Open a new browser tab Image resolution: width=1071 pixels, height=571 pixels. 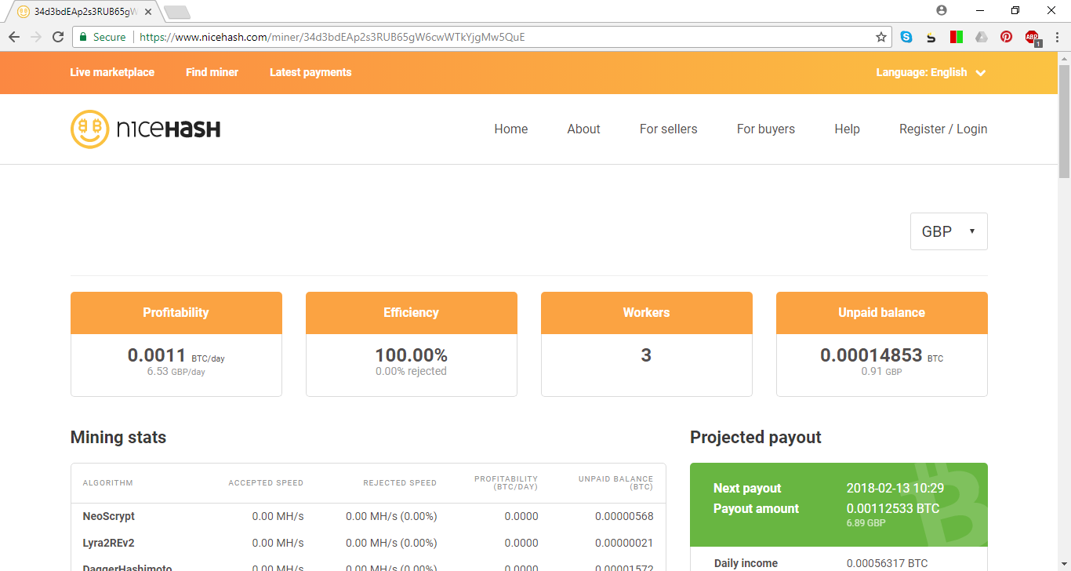(177, 12)
